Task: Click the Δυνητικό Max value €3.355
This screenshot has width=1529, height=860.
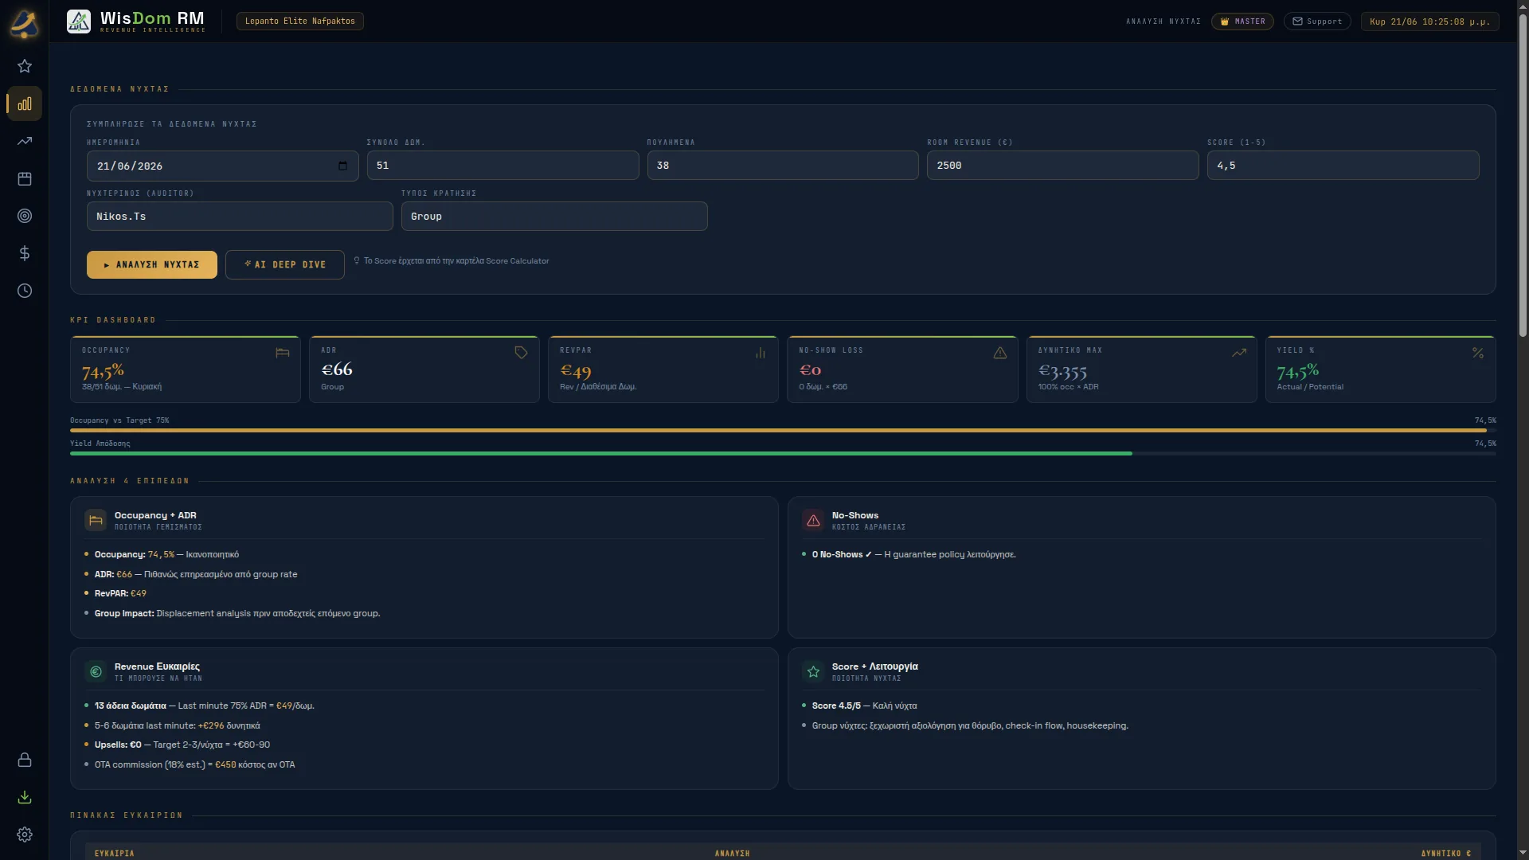Action: (1062, 371)
